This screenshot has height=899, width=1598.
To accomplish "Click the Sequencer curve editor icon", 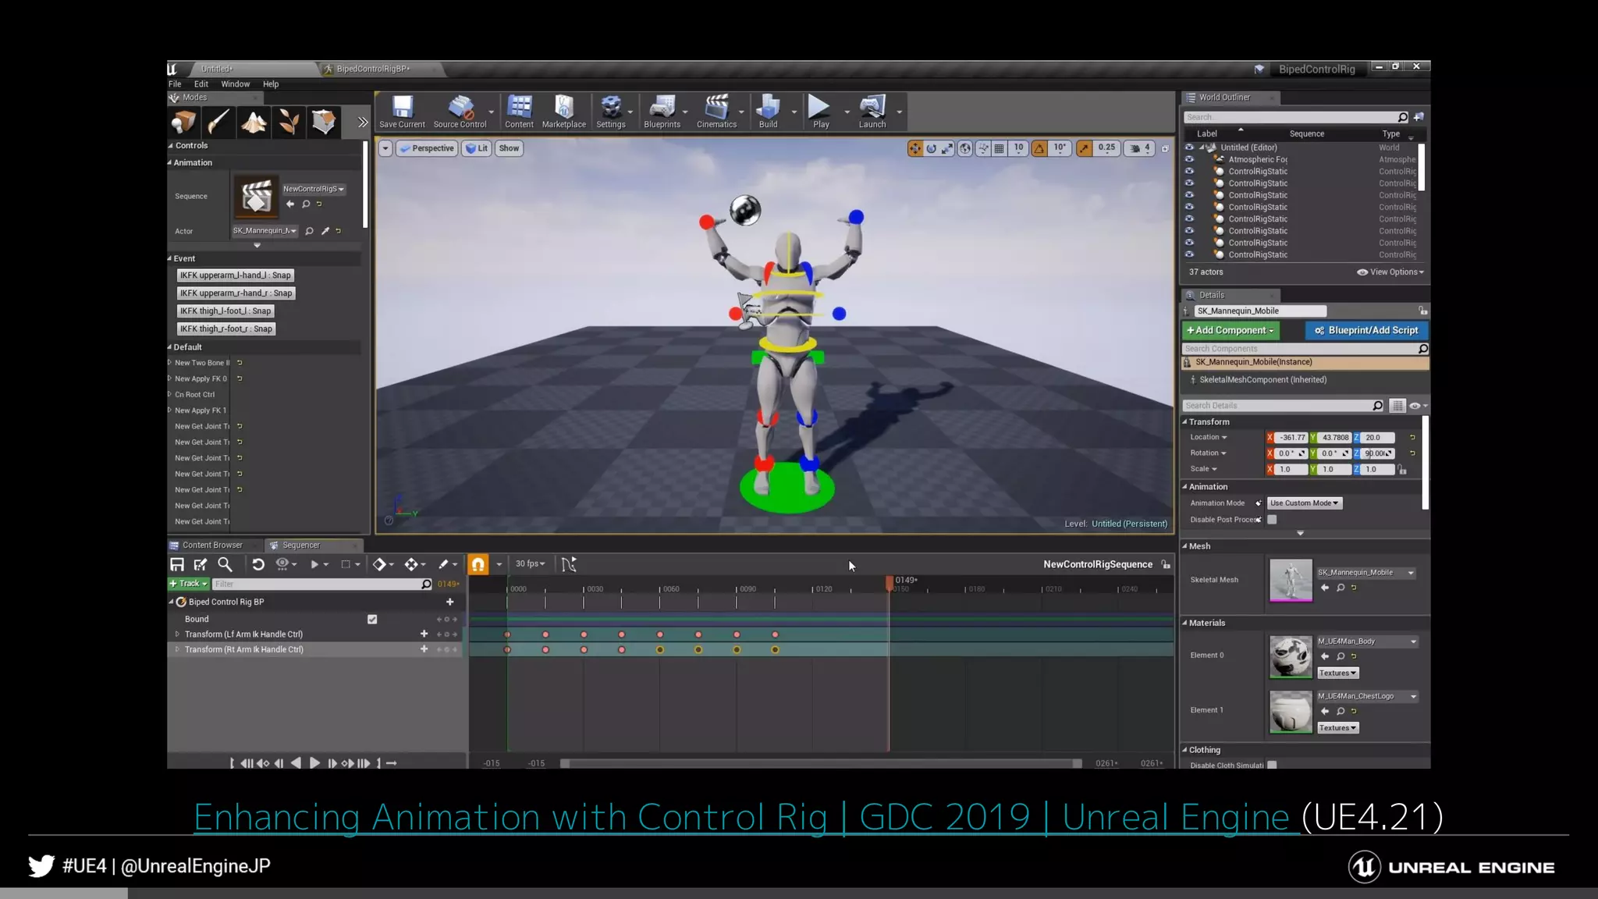I will point(569,564).
